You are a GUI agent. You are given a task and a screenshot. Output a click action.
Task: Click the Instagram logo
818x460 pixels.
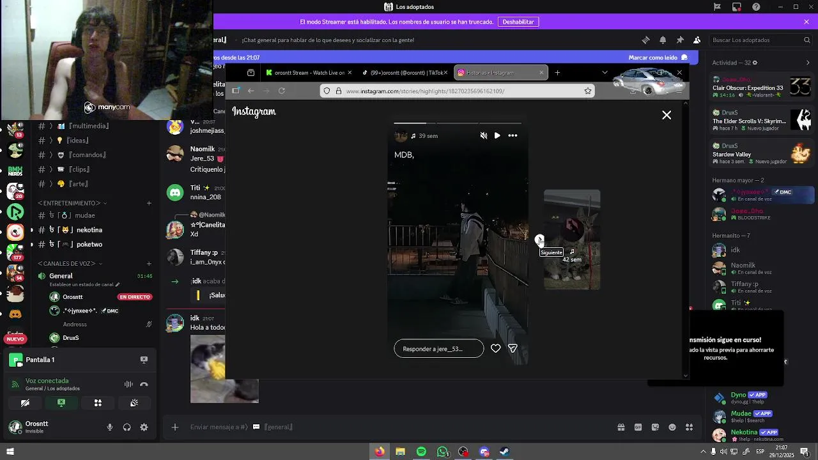254,112
